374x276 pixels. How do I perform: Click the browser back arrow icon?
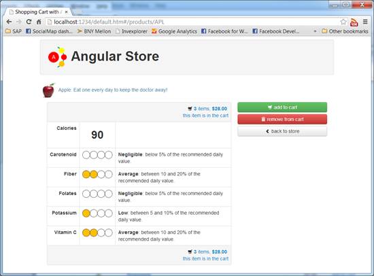[9, 22]
